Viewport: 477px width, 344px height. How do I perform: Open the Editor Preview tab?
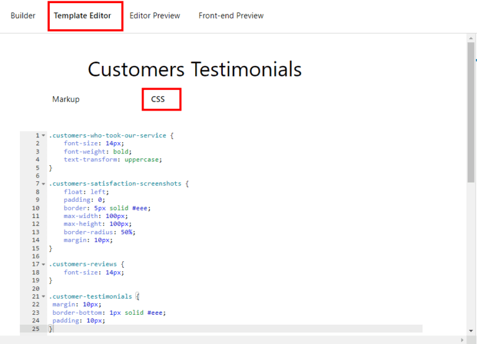[x=155, y=16]
